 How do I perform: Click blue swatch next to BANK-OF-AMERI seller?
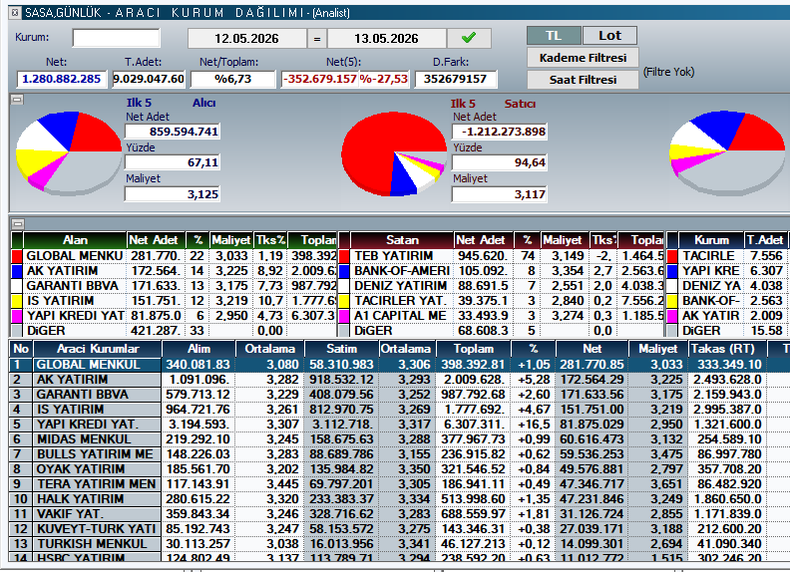coord(344,271)
